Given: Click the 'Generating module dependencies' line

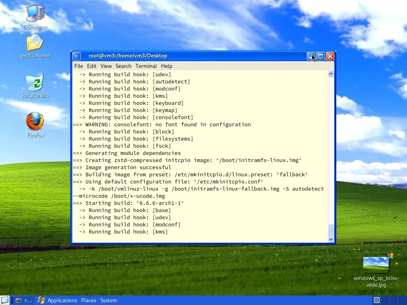Looking at the screenshot, I should pyautogui.click(x=127, y=153).
